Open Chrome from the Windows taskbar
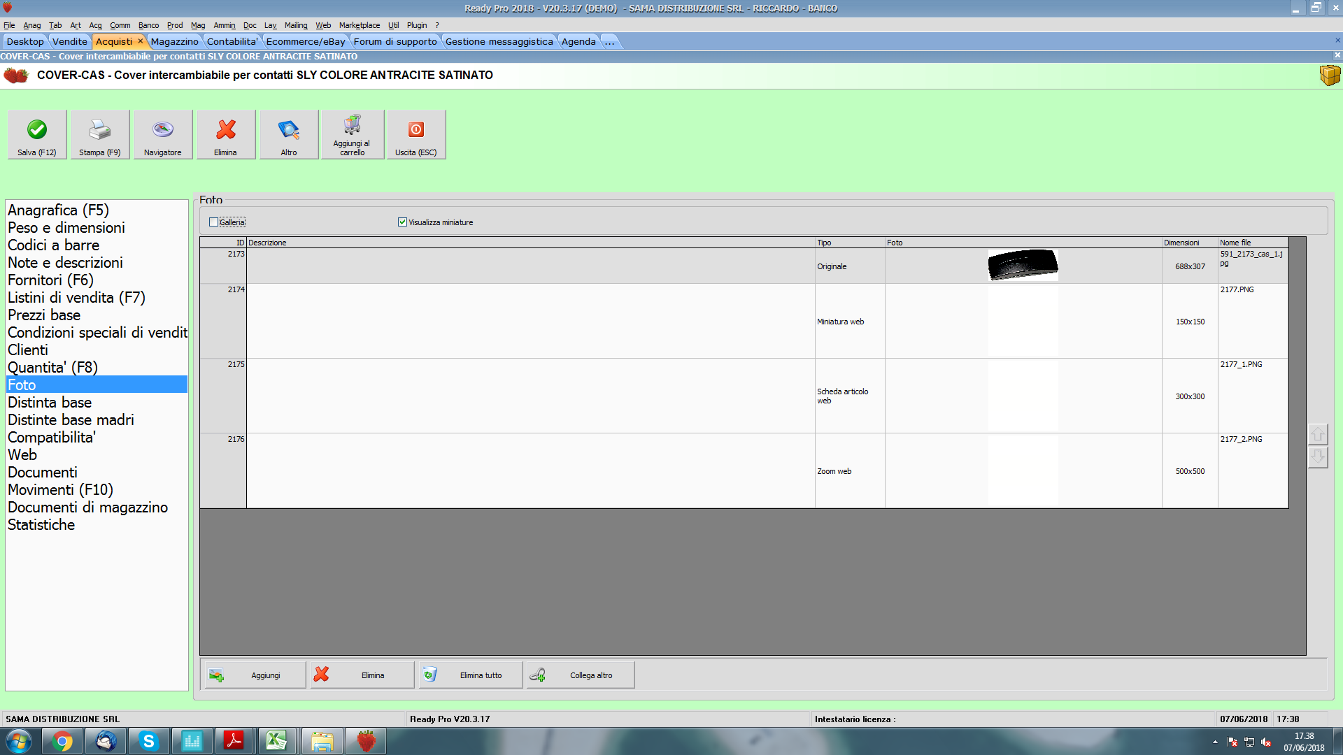The height and width of the screenshot is (755, 1343). (62, 741)
